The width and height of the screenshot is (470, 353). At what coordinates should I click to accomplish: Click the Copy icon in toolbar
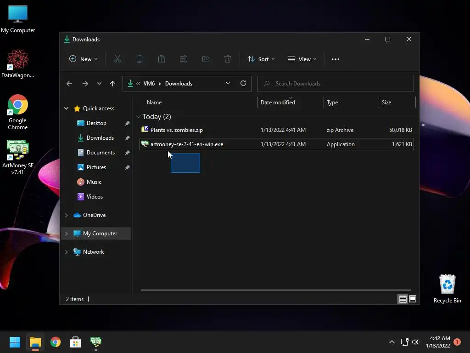[140, 59]
